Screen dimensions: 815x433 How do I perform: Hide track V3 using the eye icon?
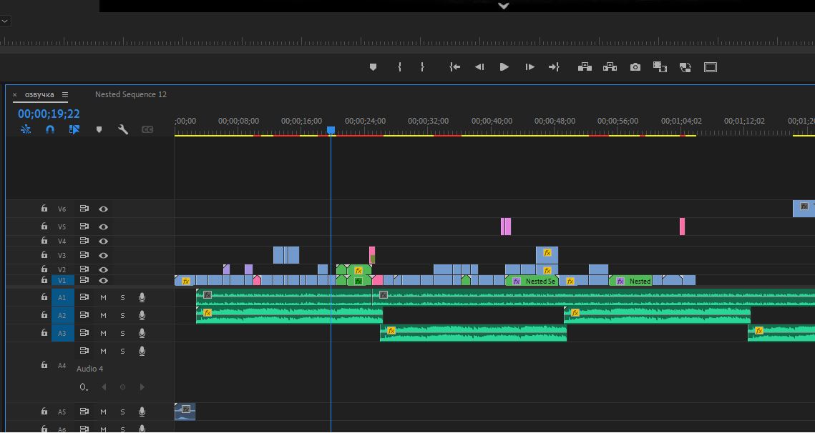[104, 255]
